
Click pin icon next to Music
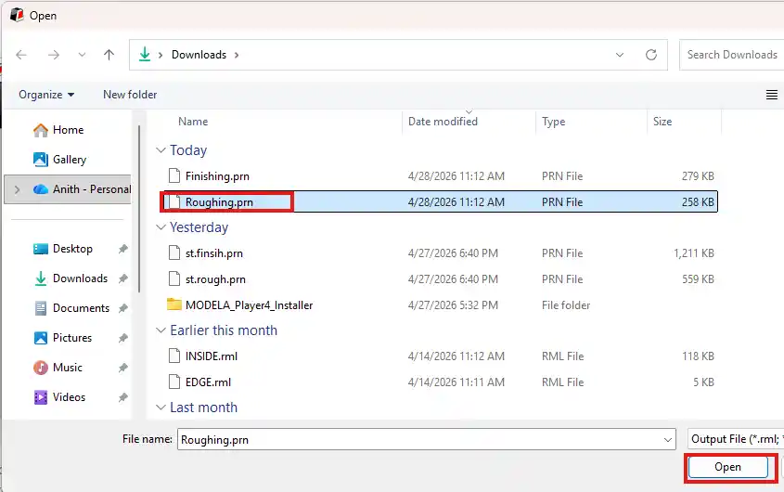coord(123,368)
